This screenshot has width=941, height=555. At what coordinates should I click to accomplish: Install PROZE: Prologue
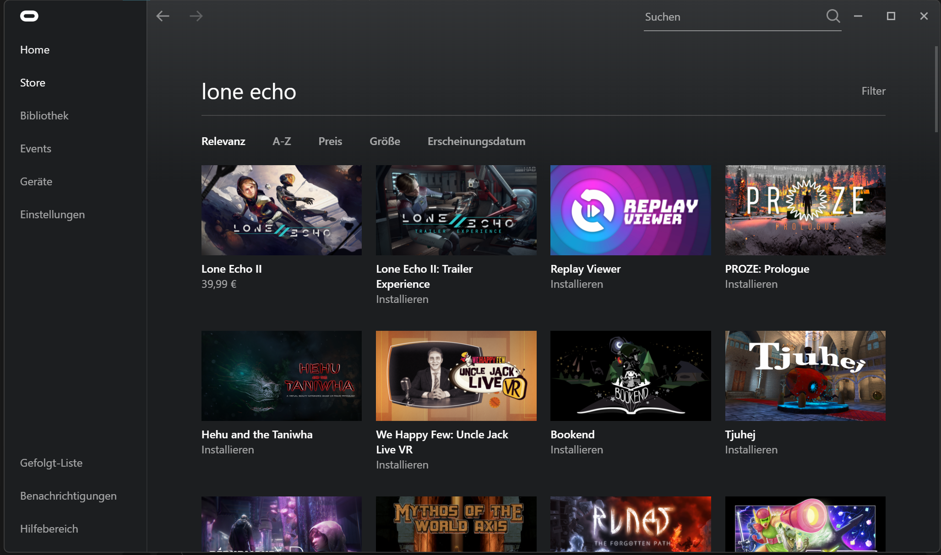click(x=751, y=284)
